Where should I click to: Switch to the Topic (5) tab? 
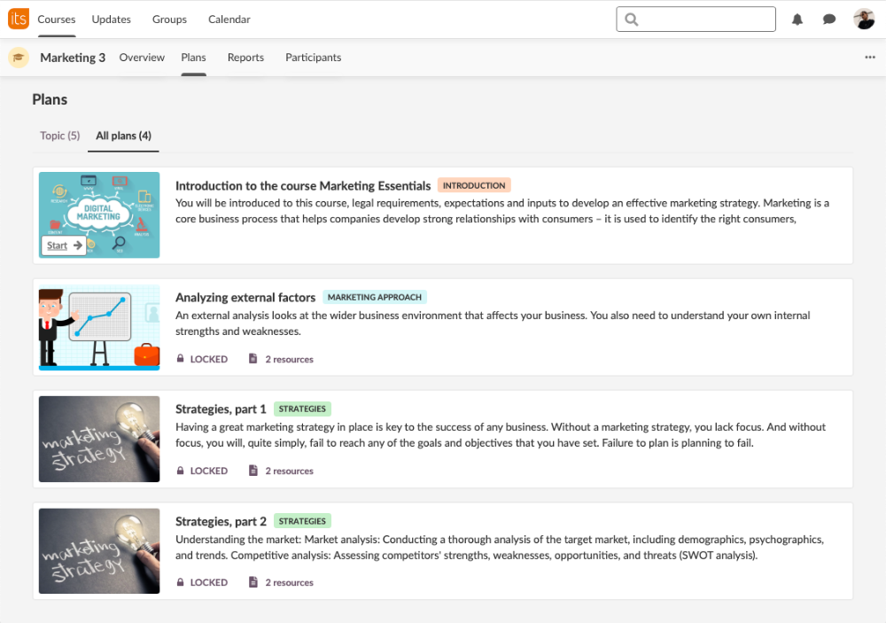tap(60, 136)
